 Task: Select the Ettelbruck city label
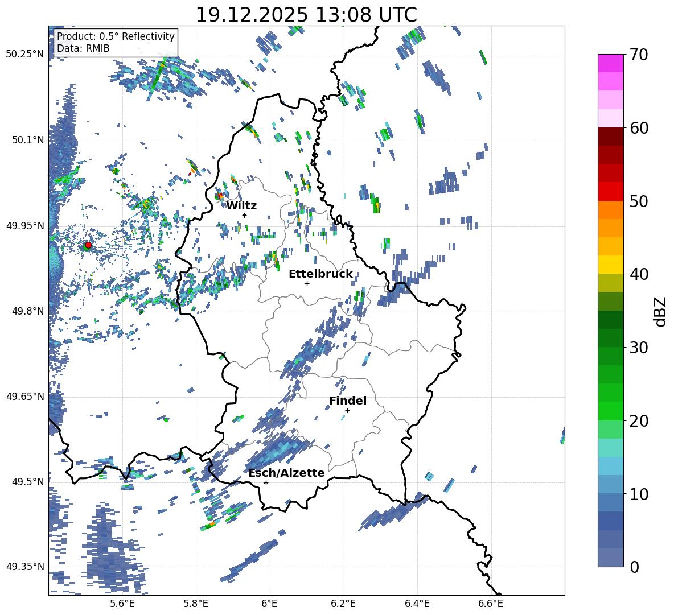320,274
